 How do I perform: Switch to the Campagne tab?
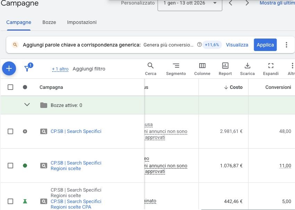click(19, 22)
